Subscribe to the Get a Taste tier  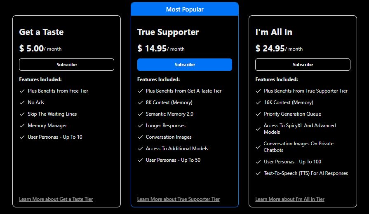coord(66,65)
